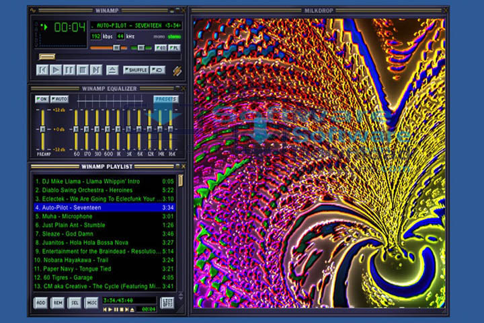Select Eclectek - We Are Going To Eclecfunk track
484x323 pixels.
tap(105, 199)
